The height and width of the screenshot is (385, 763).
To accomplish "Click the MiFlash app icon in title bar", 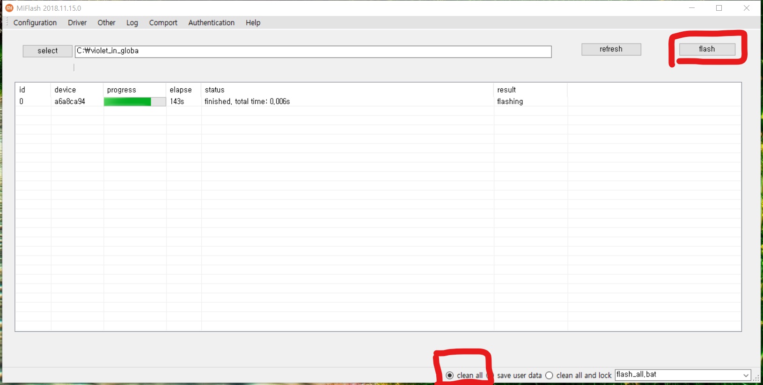I will point(9,8).
